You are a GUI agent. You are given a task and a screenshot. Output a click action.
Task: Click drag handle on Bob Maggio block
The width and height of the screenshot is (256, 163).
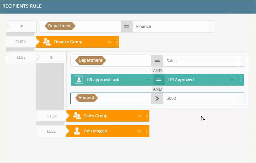click(x=147, y=131)
